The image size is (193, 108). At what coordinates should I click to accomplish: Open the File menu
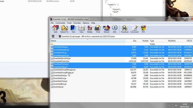click(x=52, y=23)
